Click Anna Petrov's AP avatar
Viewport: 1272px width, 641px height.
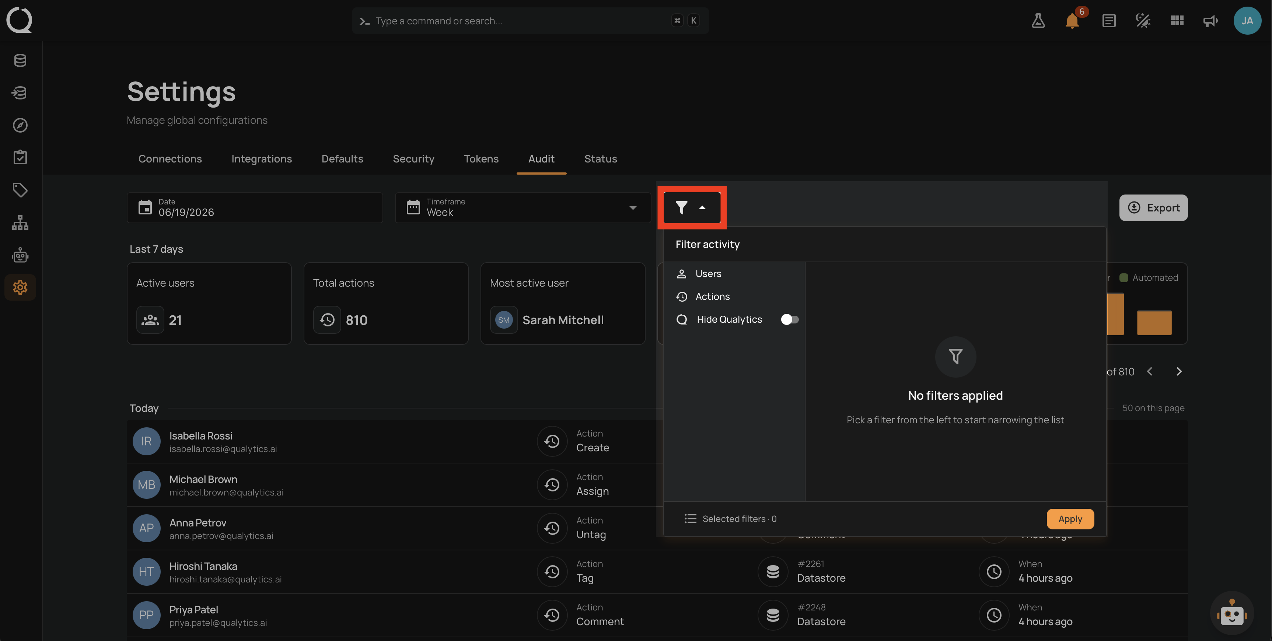[146, 528]
